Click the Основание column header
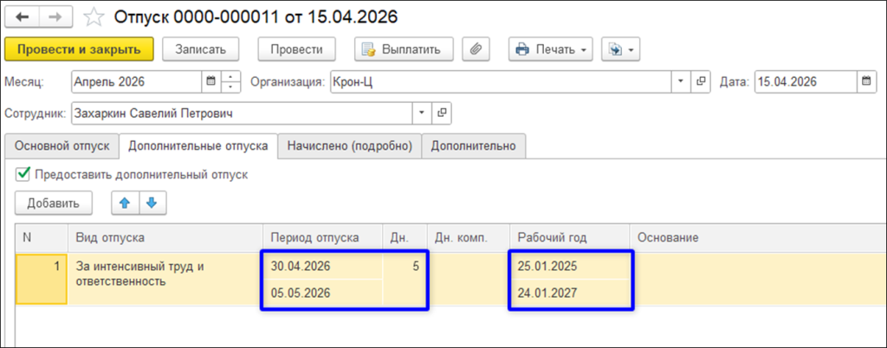887x348 pixels. tap(758, 238)
